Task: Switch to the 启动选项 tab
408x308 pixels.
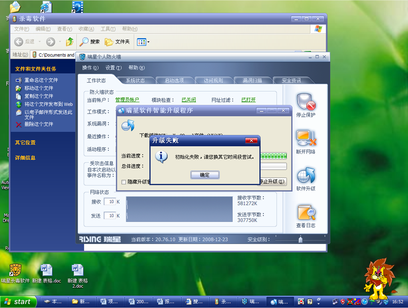Action: click(x=174, y=80)
